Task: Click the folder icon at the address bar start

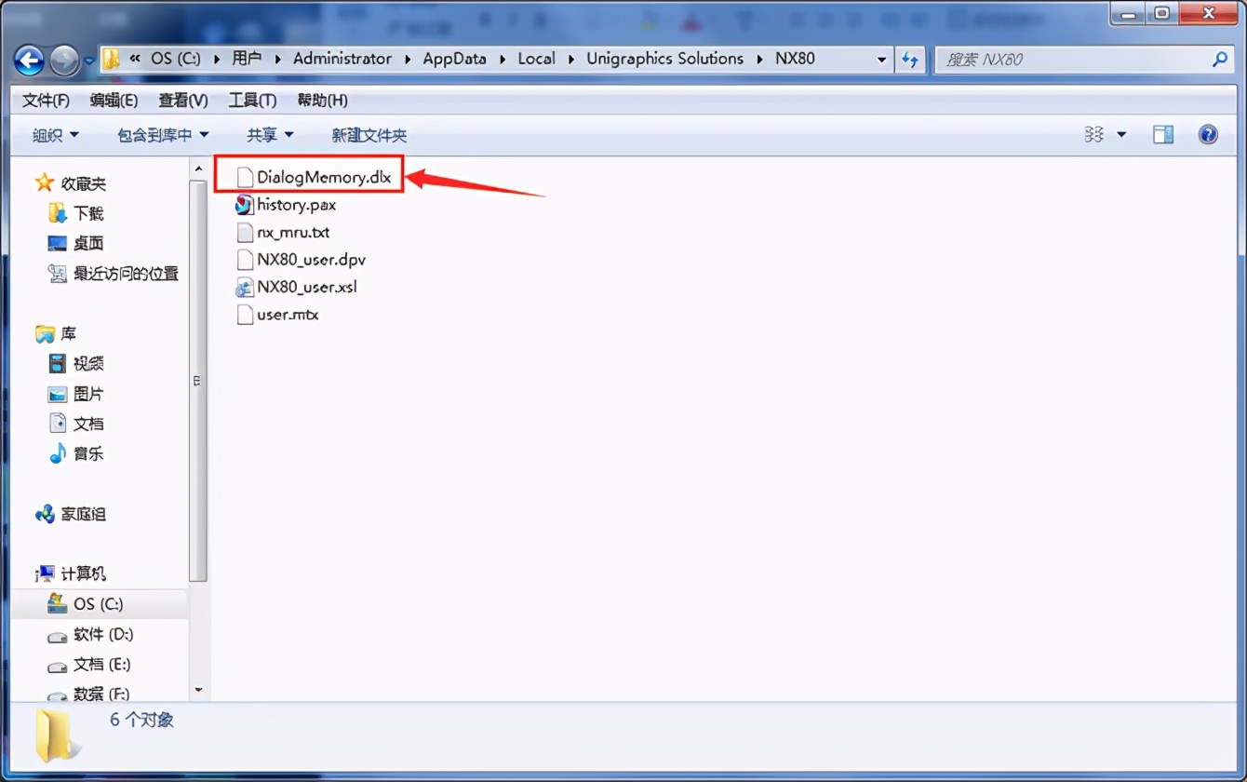Action: pos(112,60)
